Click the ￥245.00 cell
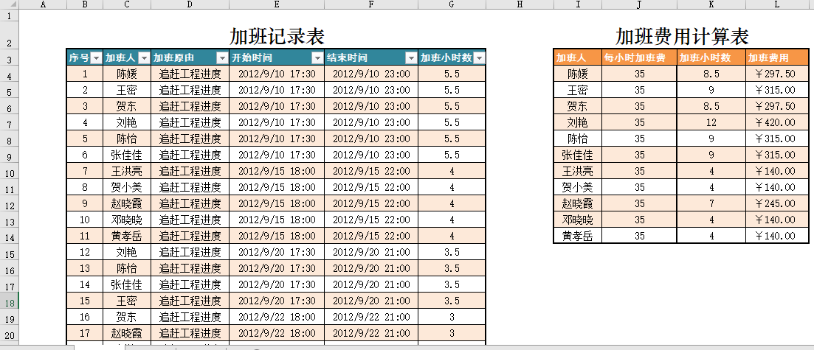 pos(776,203)
